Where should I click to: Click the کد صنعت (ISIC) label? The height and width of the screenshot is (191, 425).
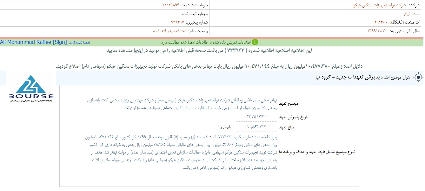[405, 22]
